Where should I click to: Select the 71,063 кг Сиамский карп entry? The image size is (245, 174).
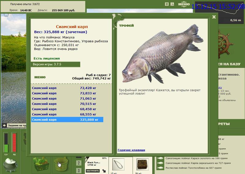click(x=67, y=99)
